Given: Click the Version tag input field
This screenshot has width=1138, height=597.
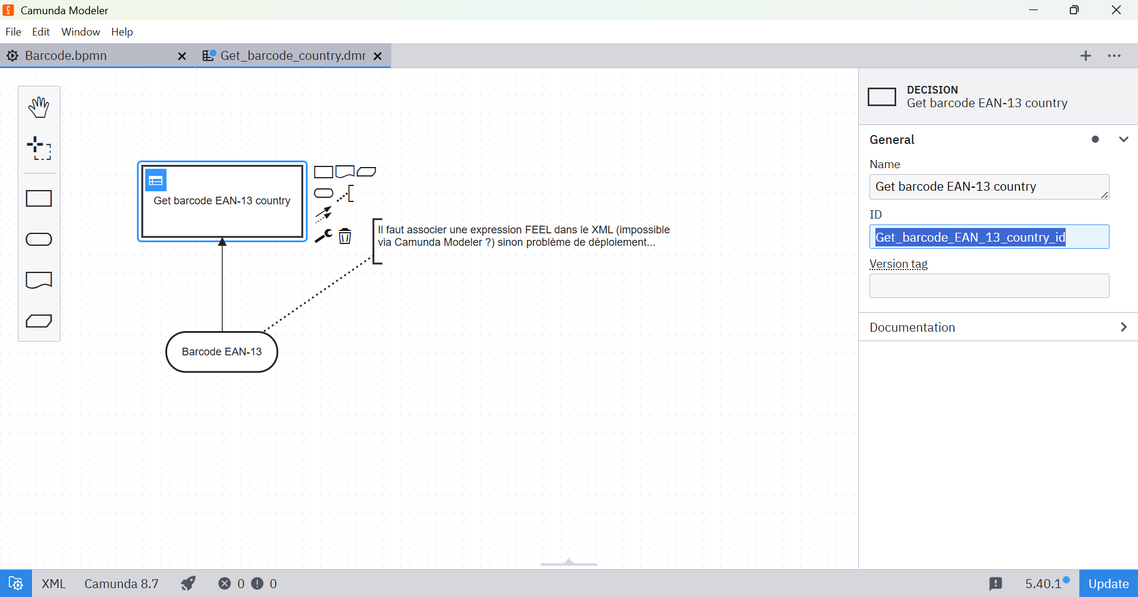Looking at the screenshot, I should (989, 286).
